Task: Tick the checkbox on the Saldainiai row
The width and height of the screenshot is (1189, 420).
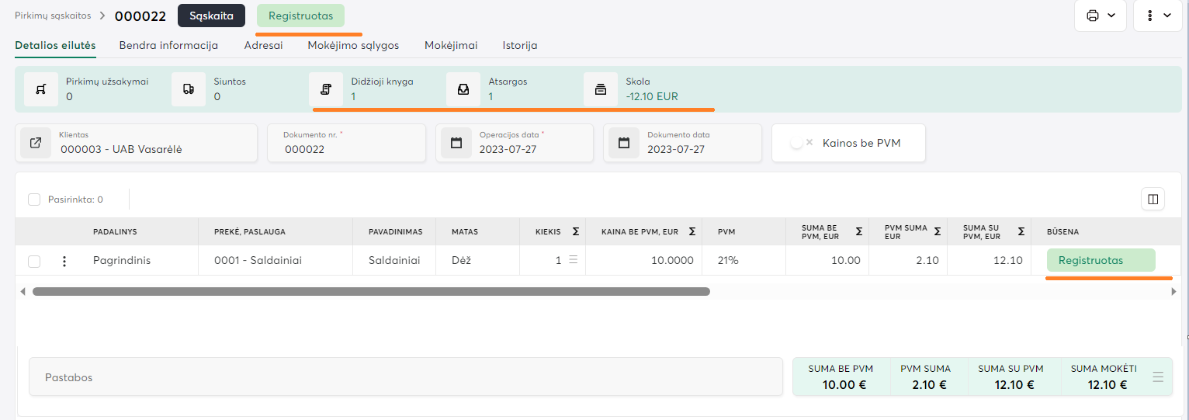Action: tap(34, 262)
